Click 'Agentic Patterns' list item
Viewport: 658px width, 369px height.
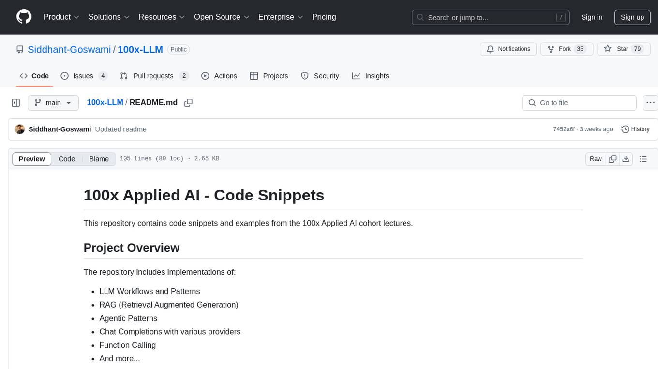(x=128, y=318)
